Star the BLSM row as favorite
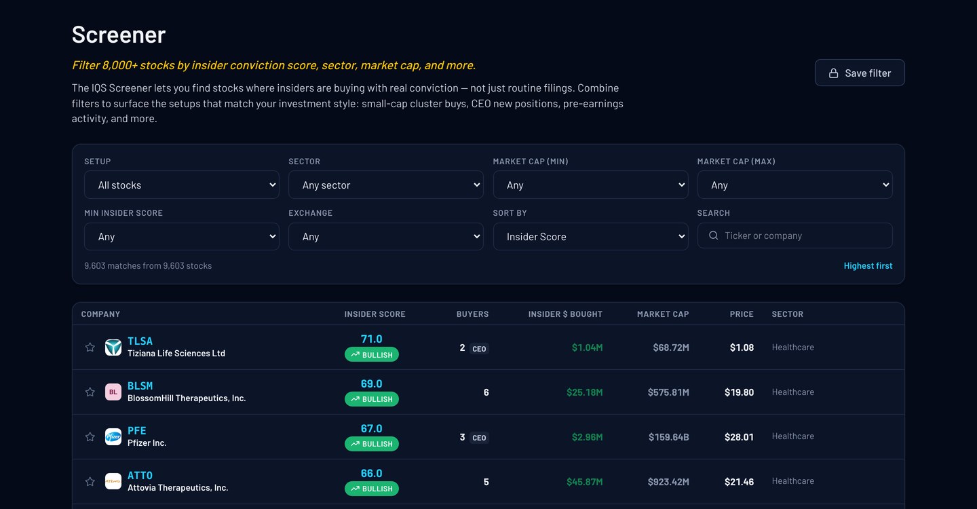 coord(90,392)
